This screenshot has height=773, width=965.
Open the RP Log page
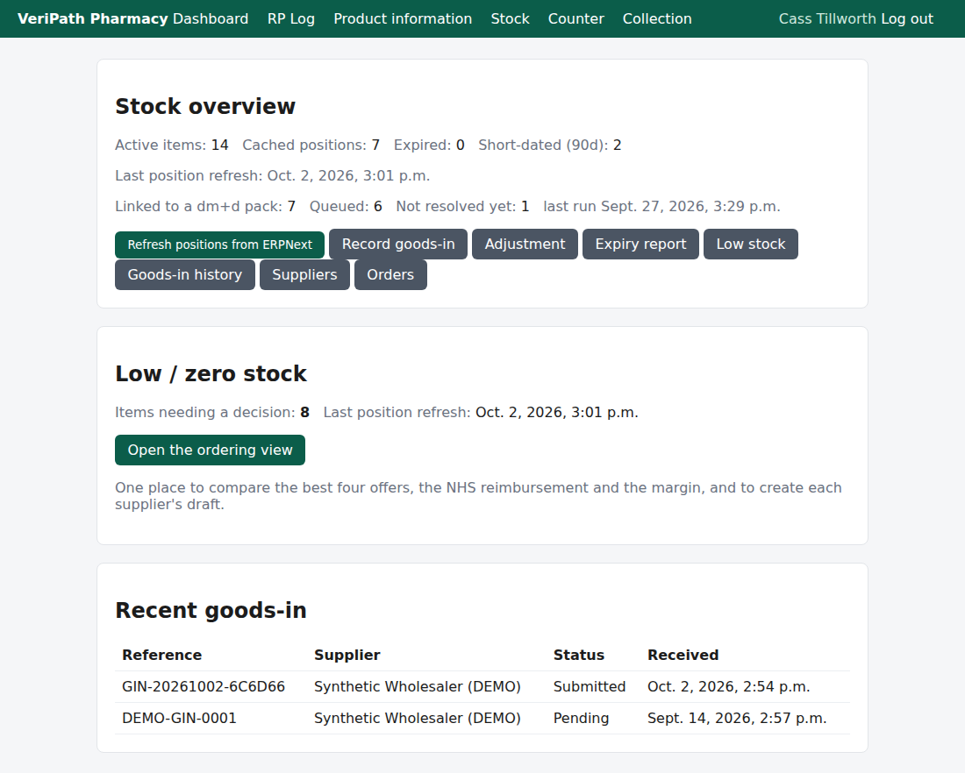coord(291,18)
